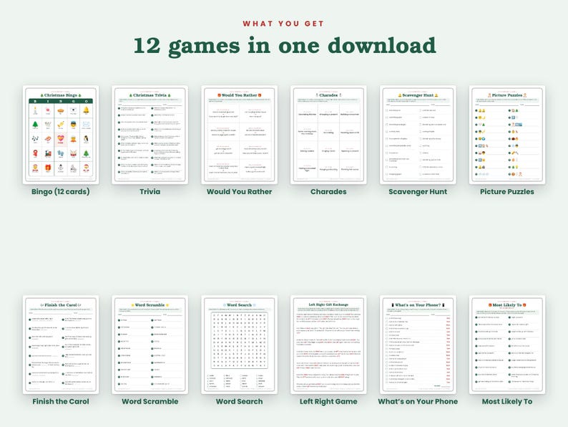Click the 'What's on Your Phone' caption
Screen dimensions: 568x427
[418, 401]
